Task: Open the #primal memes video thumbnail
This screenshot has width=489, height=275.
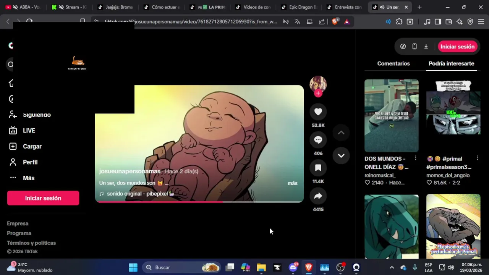Action: pyautogui.click(x=453, y=115)
